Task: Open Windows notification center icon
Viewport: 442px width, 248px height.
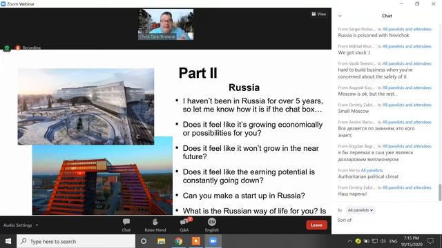Action: coord(430,241)
